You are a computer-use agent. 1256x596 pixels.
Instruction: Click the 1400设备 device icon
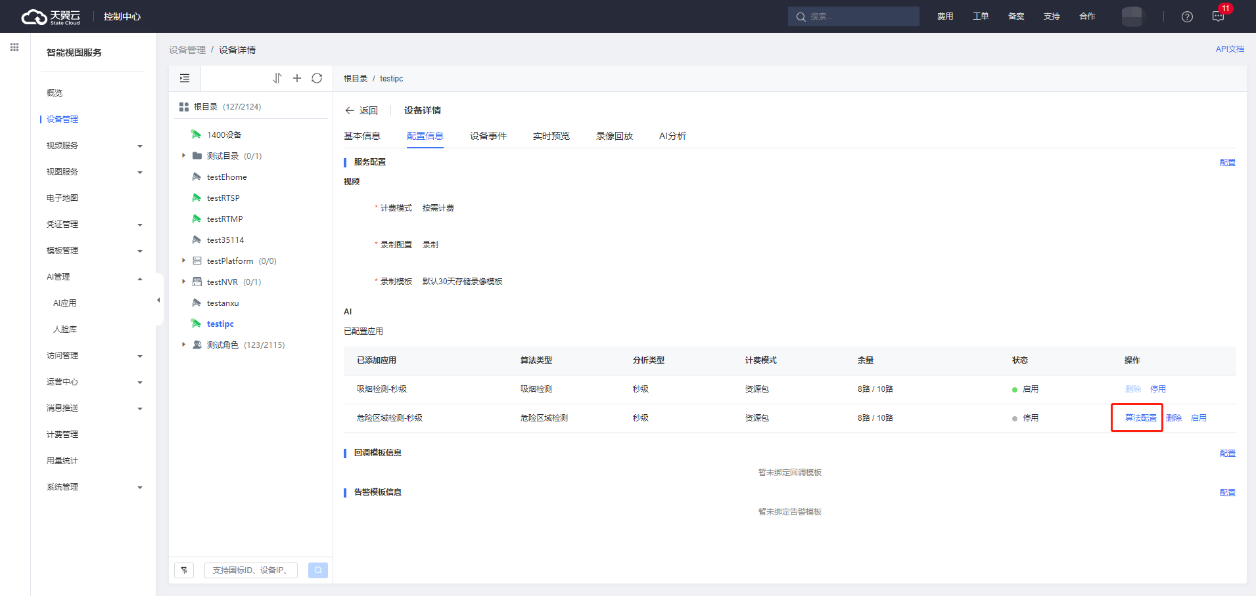(196, 135)
